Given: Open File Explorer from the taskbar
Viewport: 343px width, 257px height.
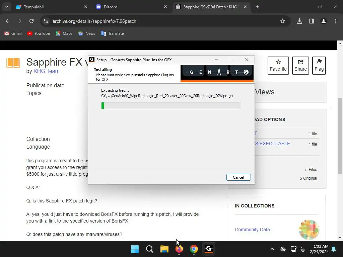Looking at the screenshot, I should click(164, 249).
